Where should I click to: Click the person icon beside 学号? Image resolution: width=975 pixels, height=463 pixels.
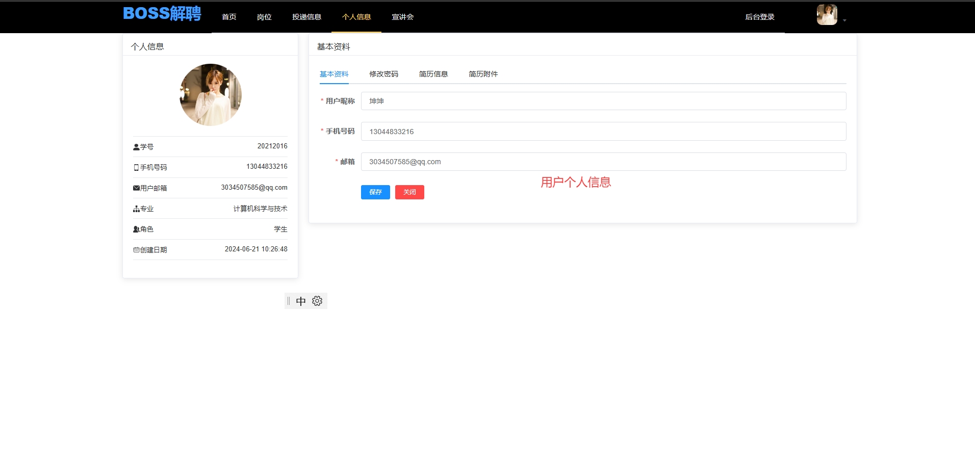point(136,147)
